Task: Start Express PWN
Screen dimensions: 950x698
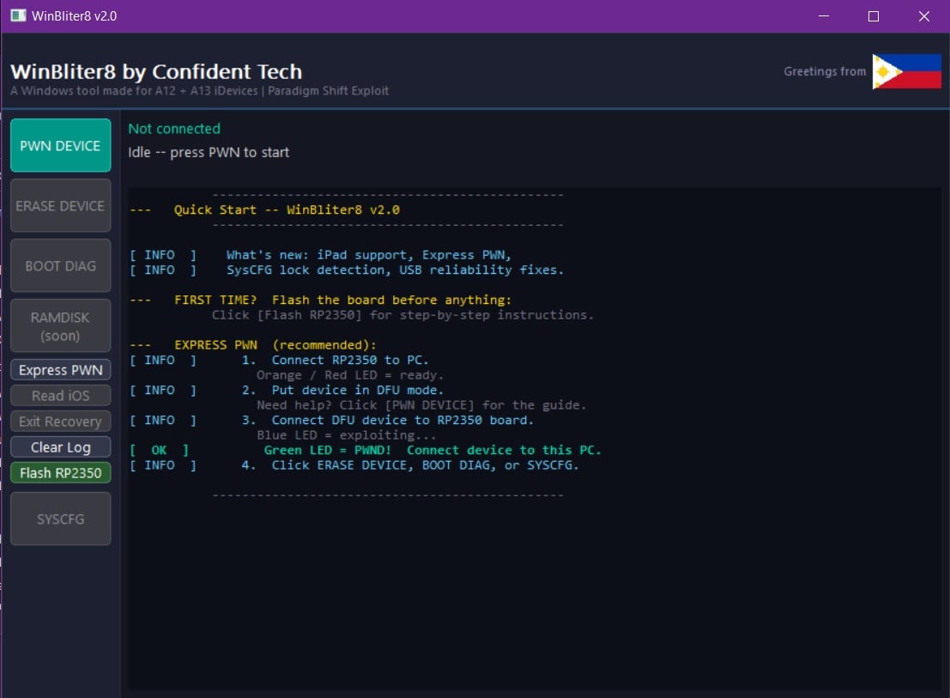Action: coord(61,370)
